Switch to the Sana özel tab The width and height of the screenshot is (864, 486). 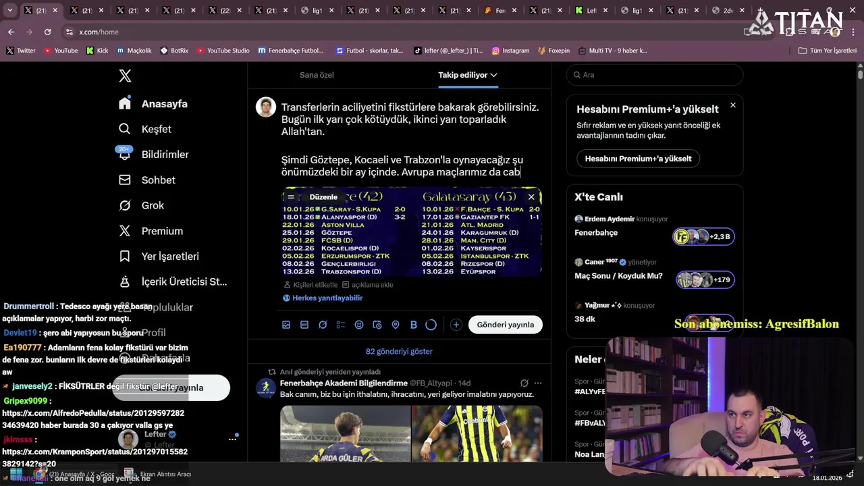point(317,75)
